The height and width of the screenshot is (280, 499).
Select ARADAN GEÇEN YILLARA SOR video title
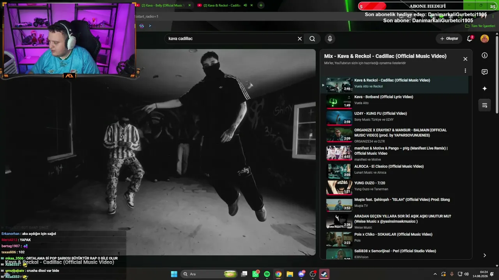click(x=403, y=219)
